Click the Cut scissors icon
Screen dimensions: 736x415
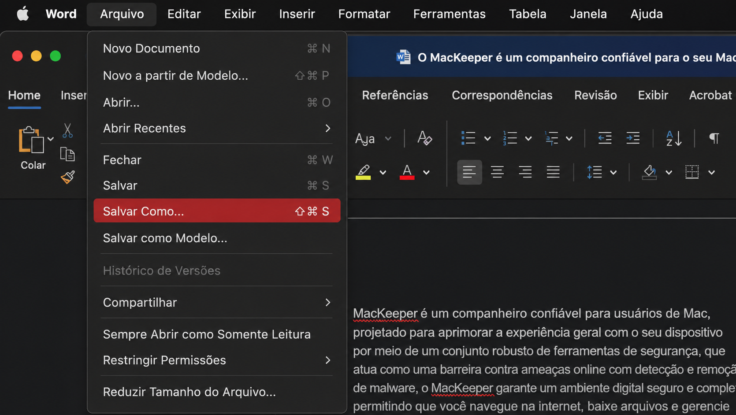[x=67, y=131]
